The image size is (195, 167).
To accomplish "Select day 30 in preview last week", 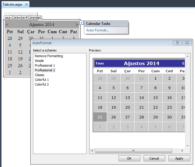I will 169,117.
